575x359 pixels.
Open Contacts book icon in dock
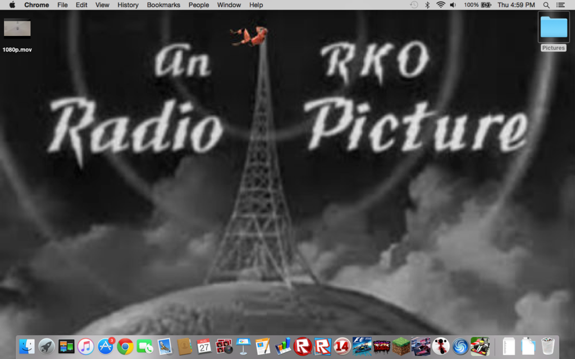(x=184, y=346)
